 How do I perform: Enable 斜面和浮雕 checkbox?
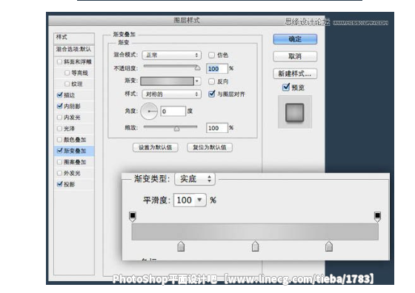point(59,61)
